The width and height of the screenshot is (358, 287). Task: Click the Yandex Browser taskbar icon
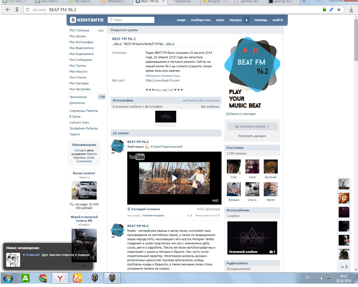60,278
